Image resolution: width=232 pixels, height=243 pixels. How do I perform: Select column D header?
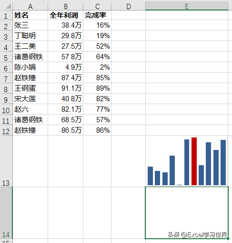128,6
